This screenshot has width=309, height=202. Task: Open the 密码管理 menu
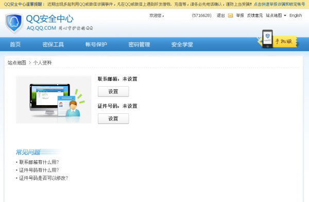click(139, 44)
